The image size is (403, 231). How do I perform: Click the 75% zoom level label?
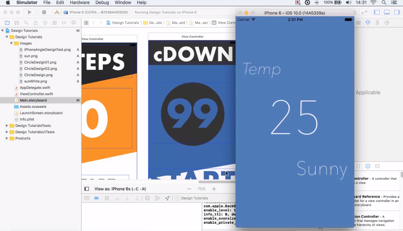click(201, 189)
